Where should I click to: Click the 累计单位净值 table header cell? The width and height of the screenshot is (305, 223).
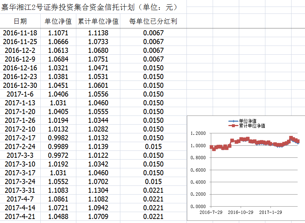click(98, 21)
